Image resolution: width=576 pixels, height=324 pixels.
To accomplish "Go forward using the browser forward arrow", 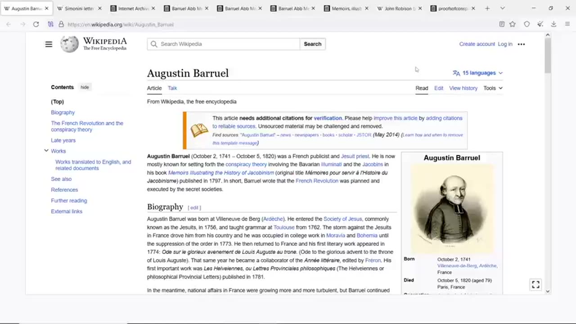I will click(22, 24).
